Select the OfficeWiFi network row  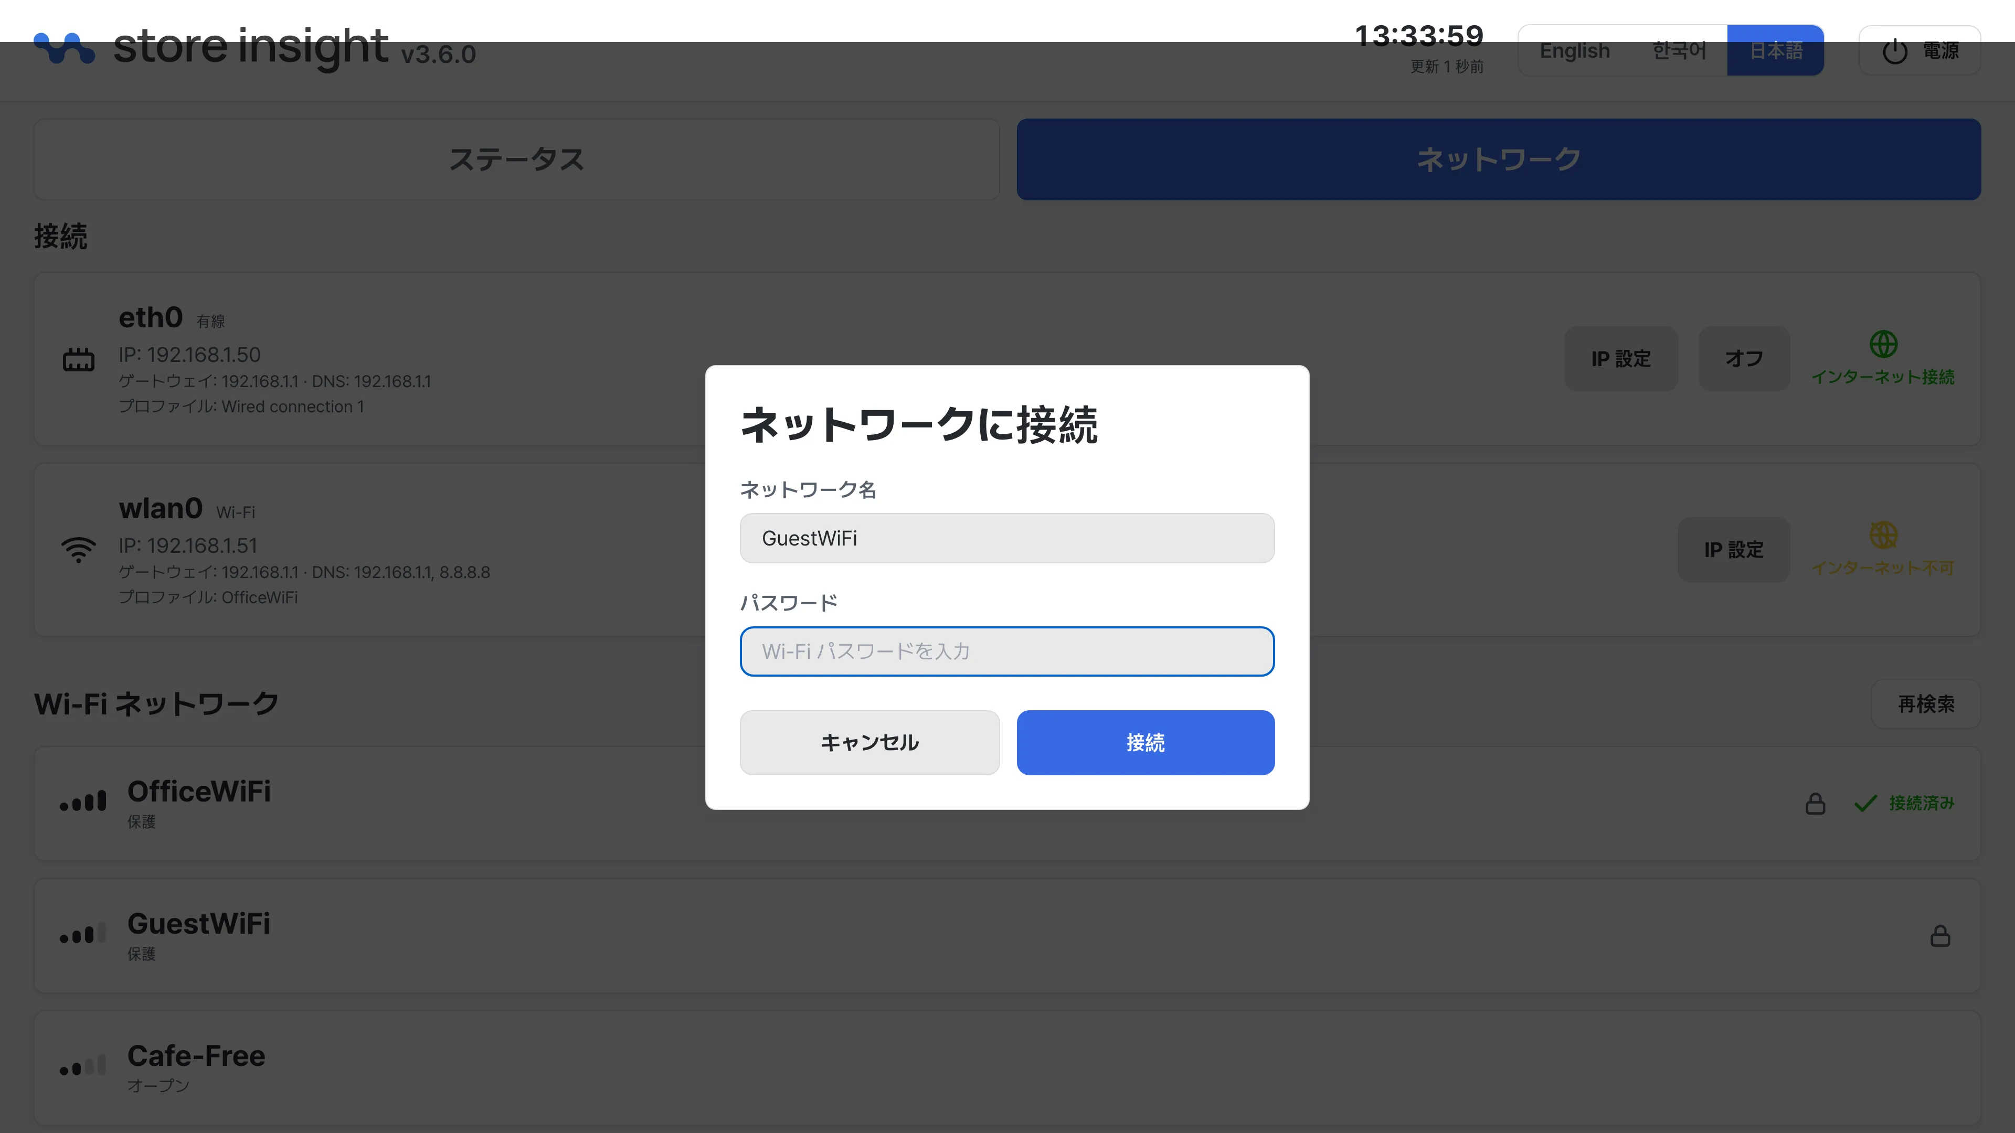point(1008,804)
